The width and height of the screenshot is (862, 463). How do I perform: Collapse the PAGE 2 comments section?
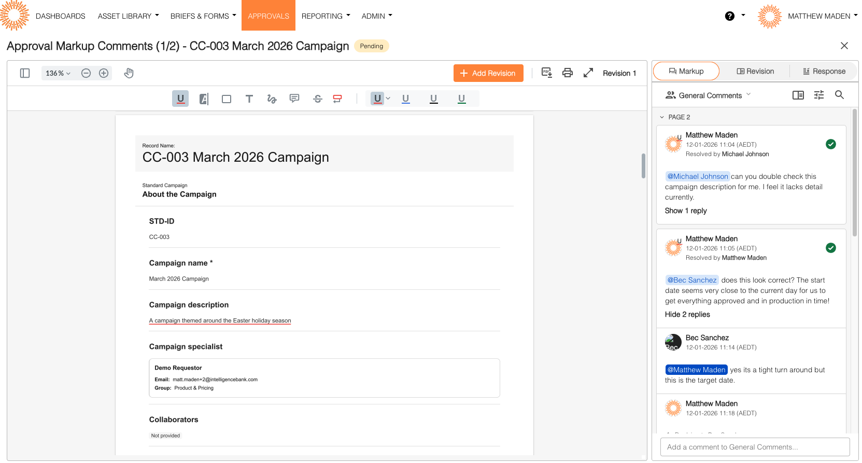(662, 117)
